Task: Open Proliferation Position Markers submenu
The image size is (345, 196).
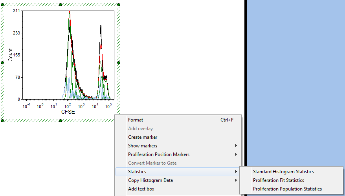Action: 178,154
